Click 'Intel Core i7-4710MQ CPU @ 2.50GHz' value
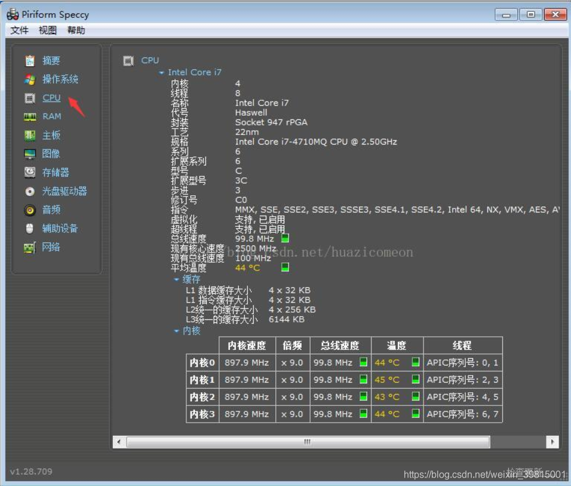The height and width of the screenshot is (486, 571). pos(316,142)
